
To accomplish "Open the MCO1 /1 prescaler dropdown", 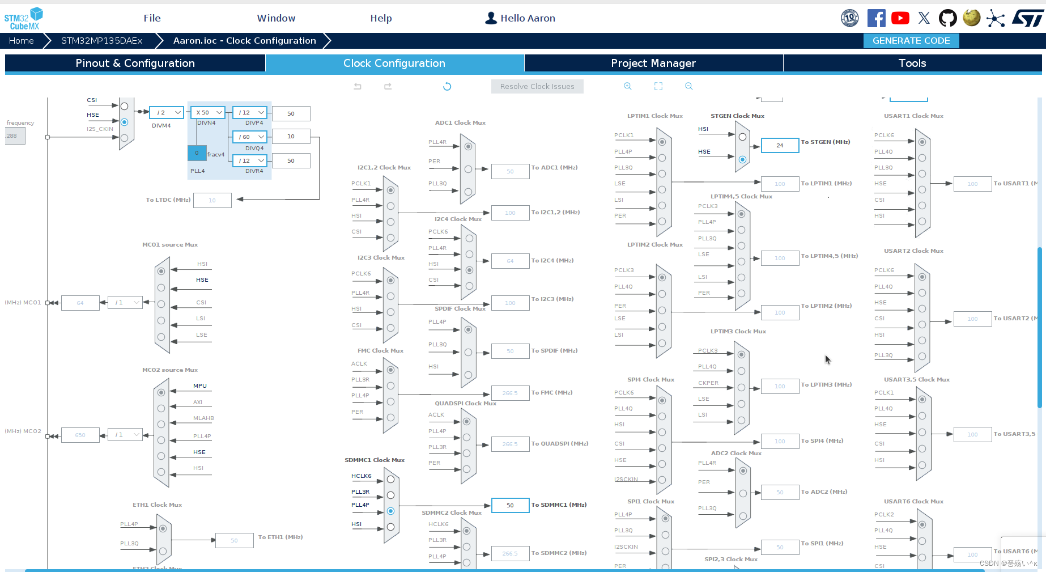I will point(125,303).
